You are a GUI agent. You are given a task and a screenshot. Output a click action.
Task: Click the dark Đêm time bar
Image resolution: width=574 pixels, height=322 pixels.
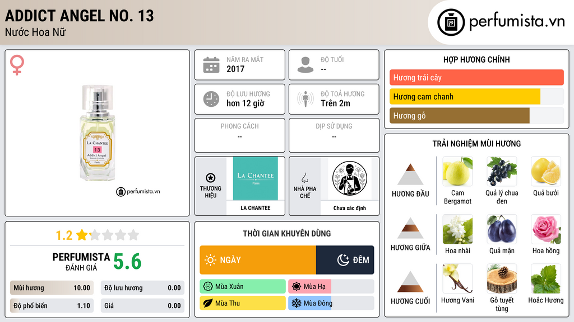(345, 260)
